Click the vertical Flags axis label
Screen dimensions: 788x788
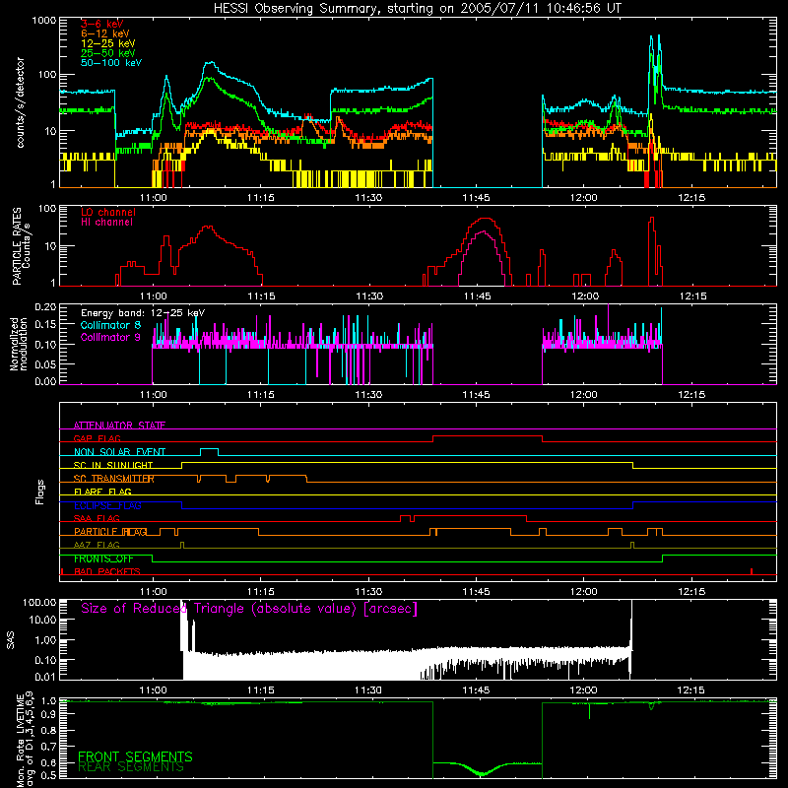[x=40, y=492]
